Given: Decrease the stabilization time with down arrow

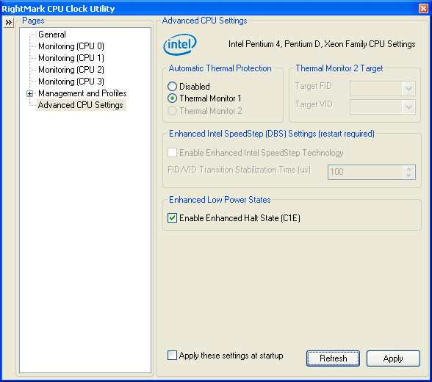Looking at the screenshot, I should click(x=408, y=176).
